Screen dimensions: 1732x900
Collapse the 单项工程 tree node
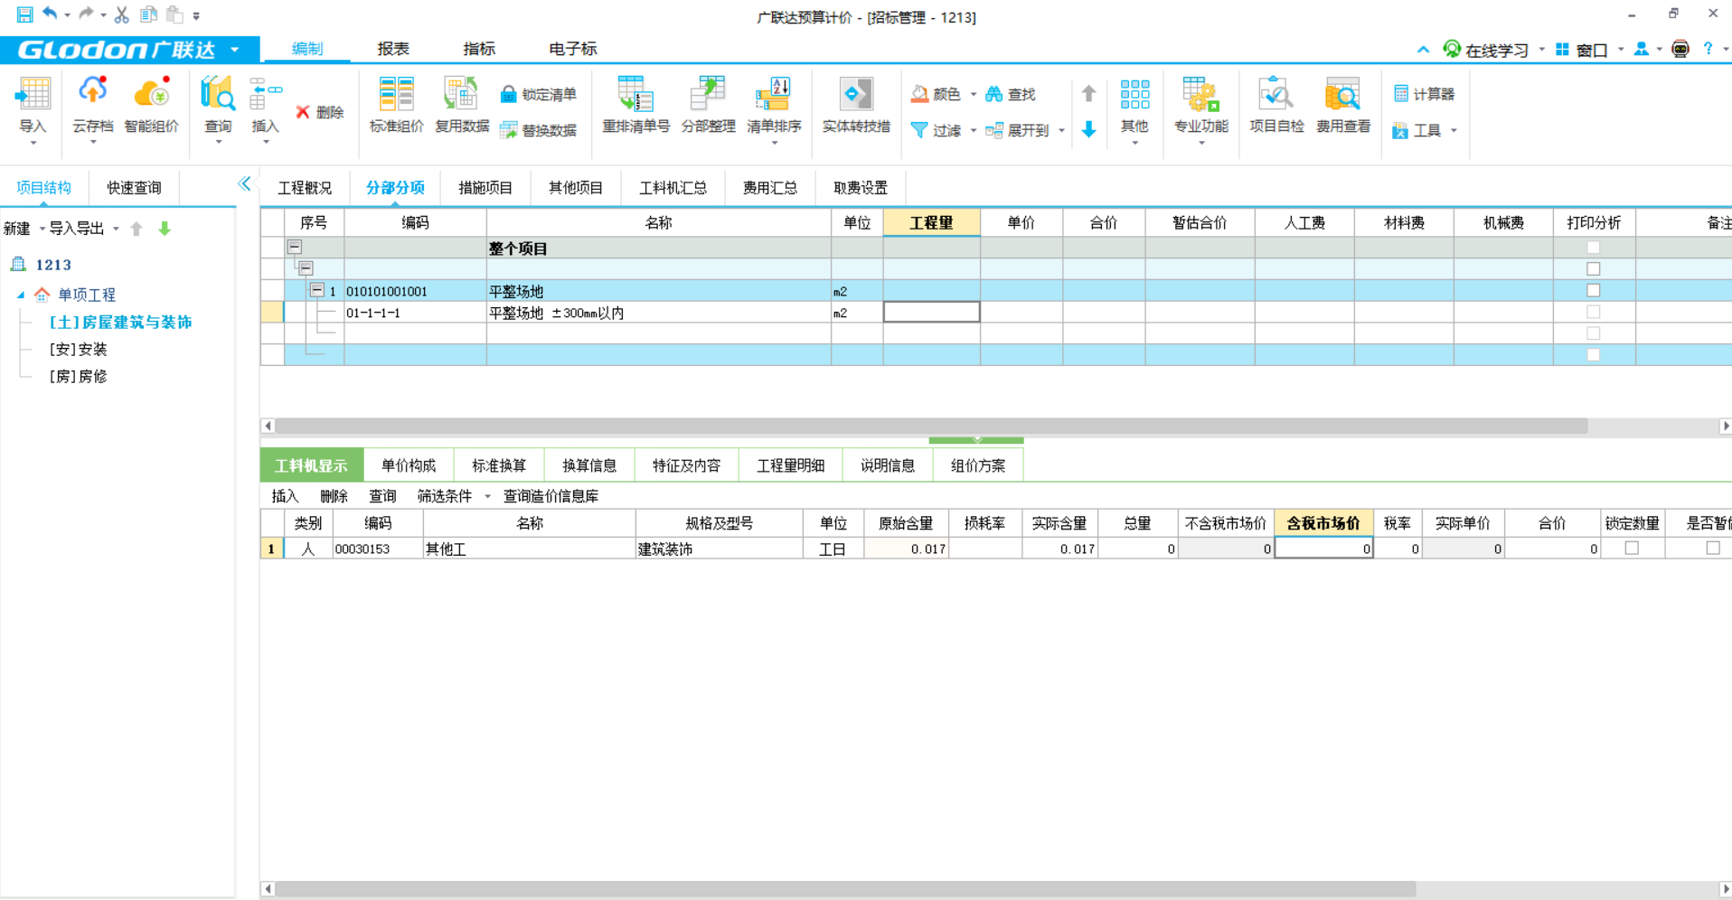click(21, 295)
